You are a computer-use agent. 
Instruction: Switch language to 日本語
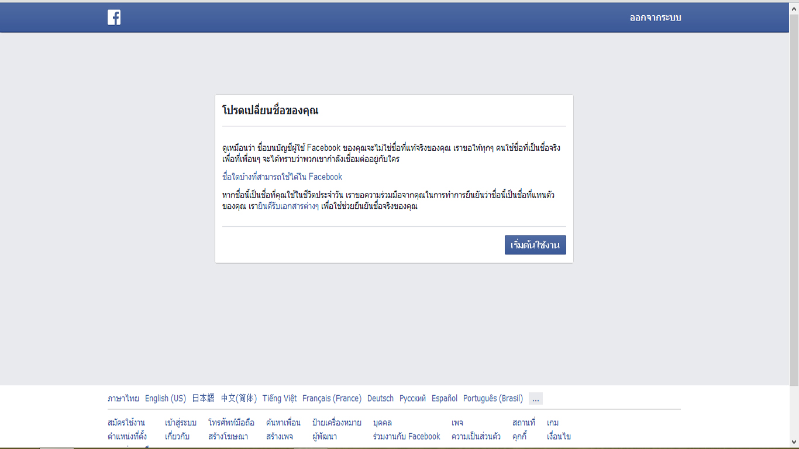tap(203, 398)
